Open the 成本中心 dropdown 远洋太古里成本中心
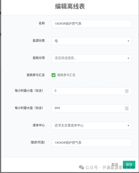This screenshot has width=139, height=173. click(92, 126)
